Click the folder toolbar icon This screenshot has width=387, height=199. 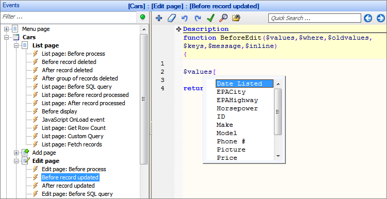(236, 18)
